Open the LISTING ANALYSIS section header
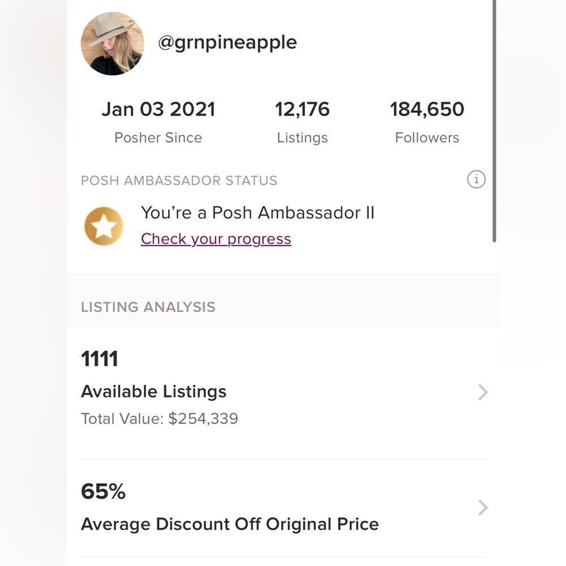Viewport: 566px width, 566px height. (148, 307)
